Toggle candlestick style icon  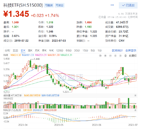tap(126, 56)
